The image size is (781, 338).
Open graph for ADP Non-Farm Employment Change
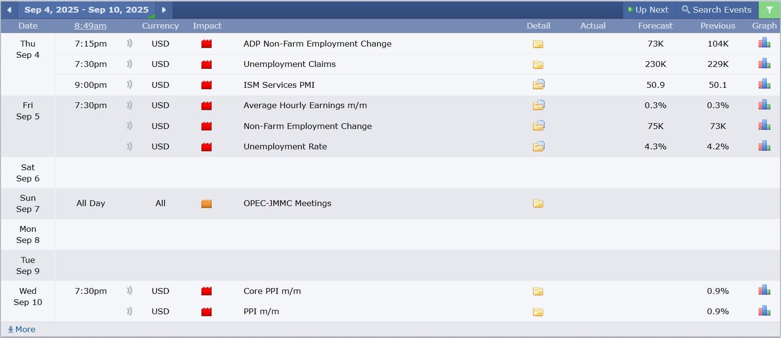point(764,43)
